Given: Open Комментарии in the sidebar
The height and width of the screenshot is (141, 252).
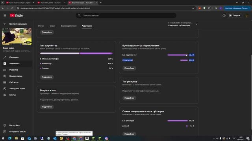Looking at the screenshot, I should (x=17, y=76).
